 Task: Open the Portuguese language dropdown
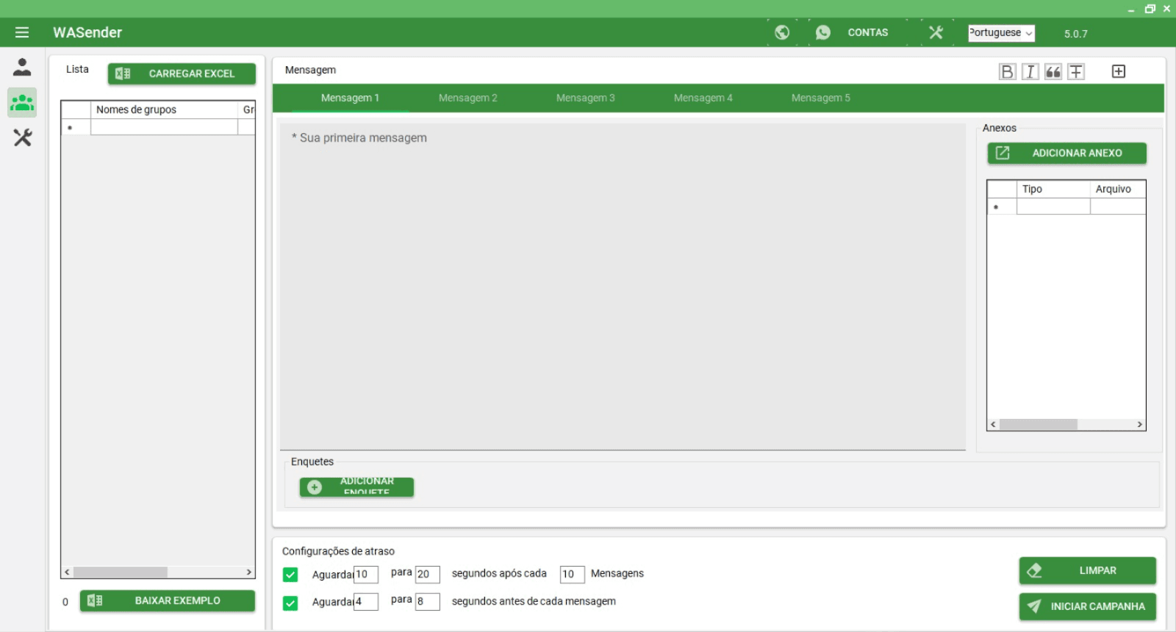[1001, 33]
